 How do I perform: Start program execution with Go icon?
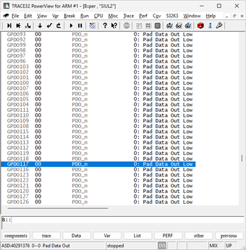coord(71,26)
